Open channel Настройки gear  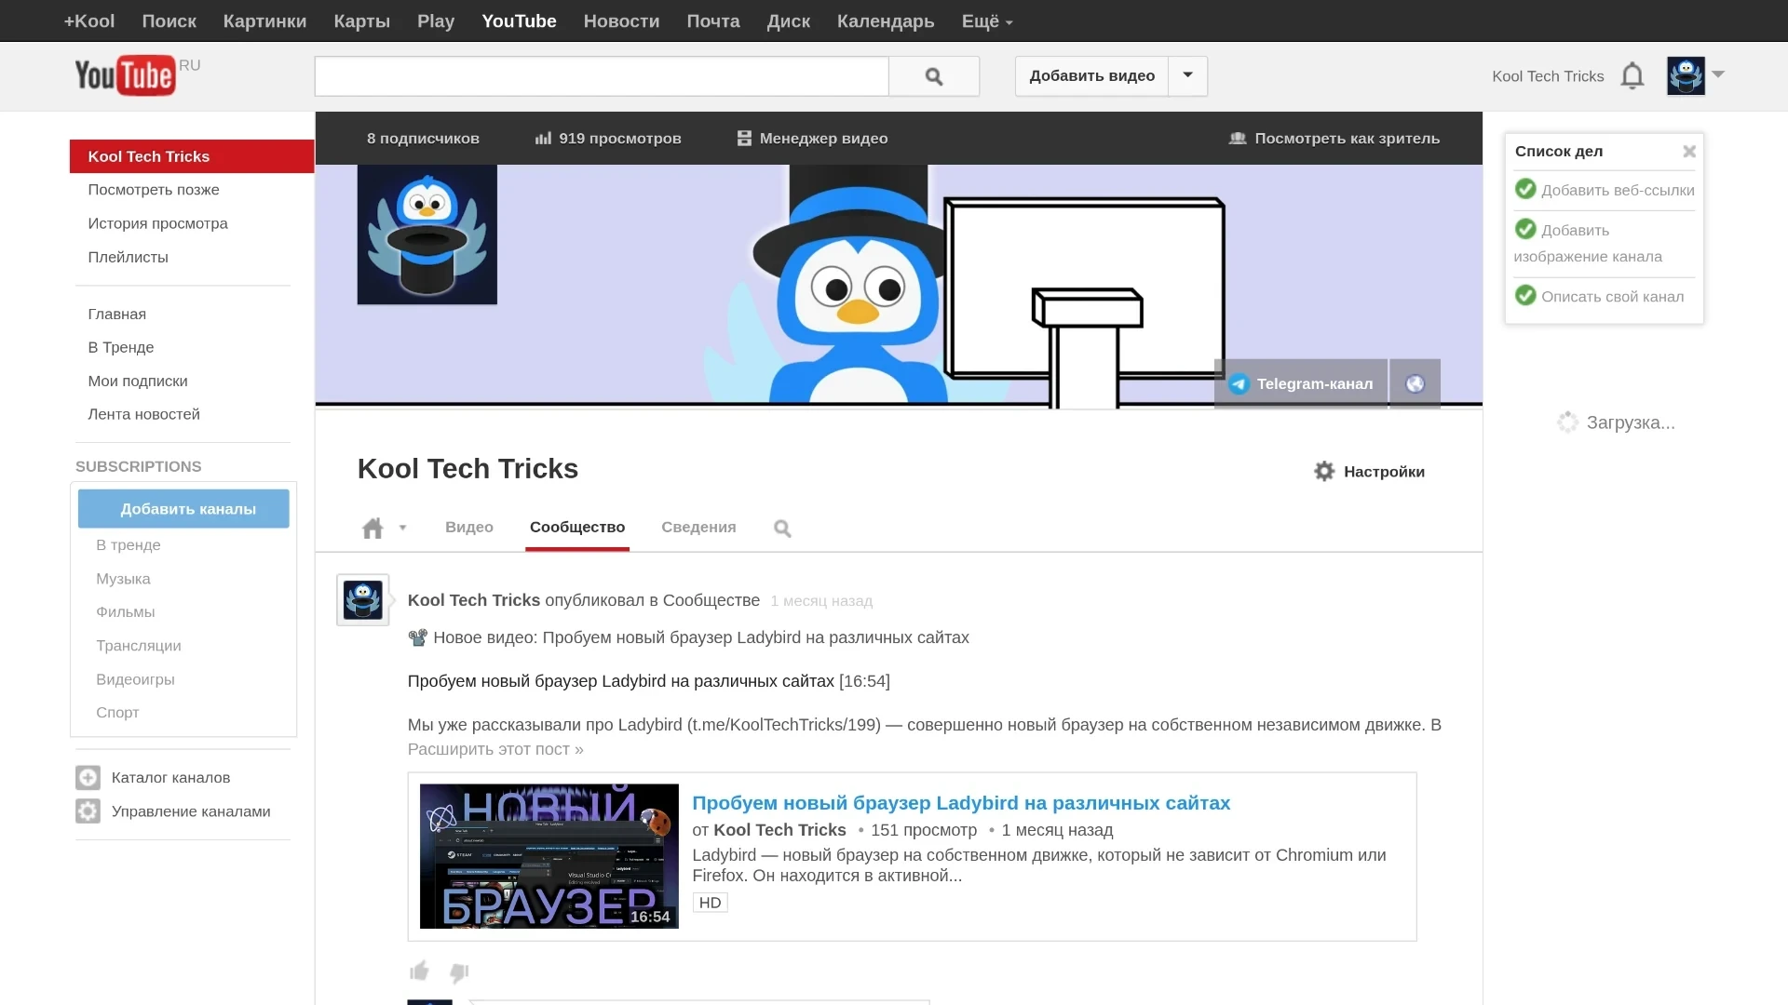click(x=1369, y=471)
